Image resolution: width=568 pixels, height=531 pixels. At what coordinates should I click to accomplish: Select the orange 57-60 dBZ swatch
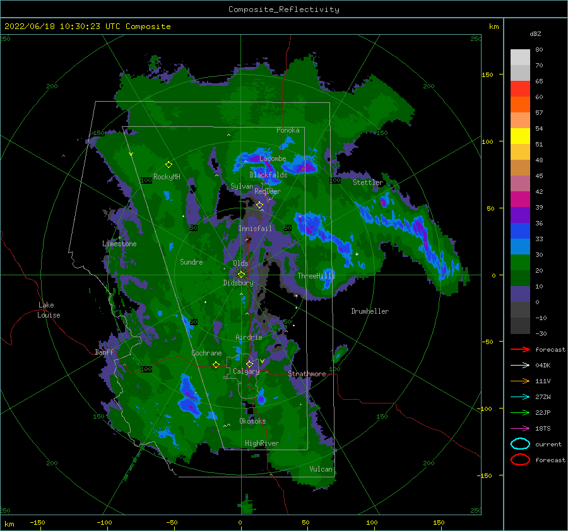520,104
